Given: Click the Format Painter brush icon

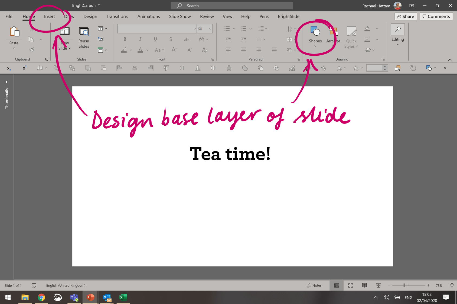Looking at the screenshot, I should [32, 50].
